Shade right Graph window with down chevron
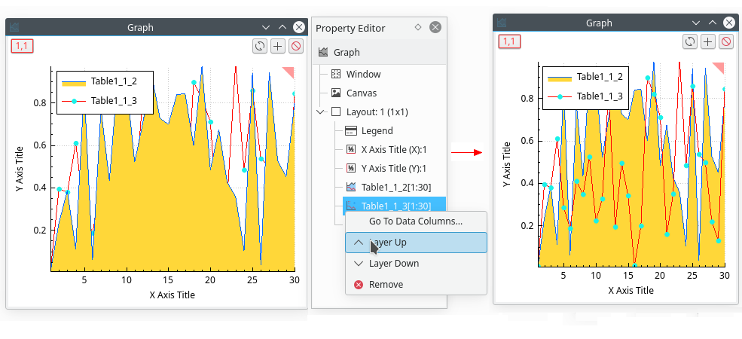The height and width of the screenshot is (339, 742). point(696,23)
